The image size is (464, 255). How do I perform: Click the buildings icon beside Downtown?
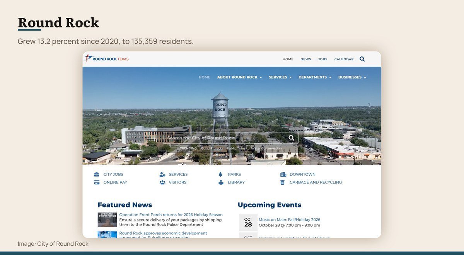point(283,175)
